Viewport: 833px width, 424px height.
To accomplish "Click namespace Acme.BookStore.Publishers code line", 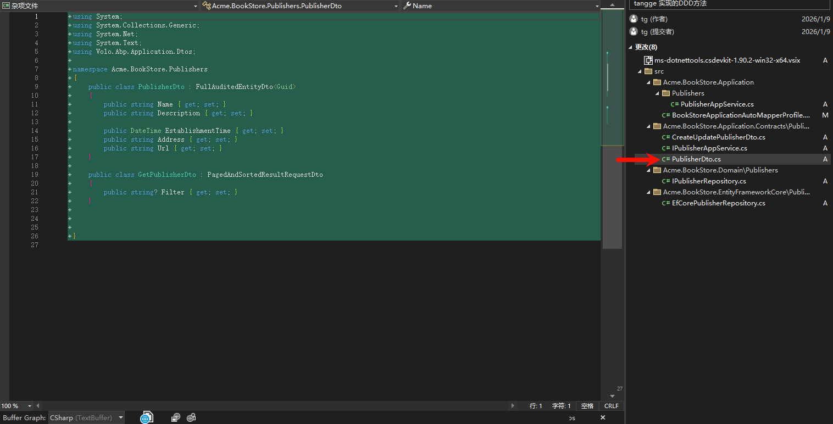I will click(140, 69).
